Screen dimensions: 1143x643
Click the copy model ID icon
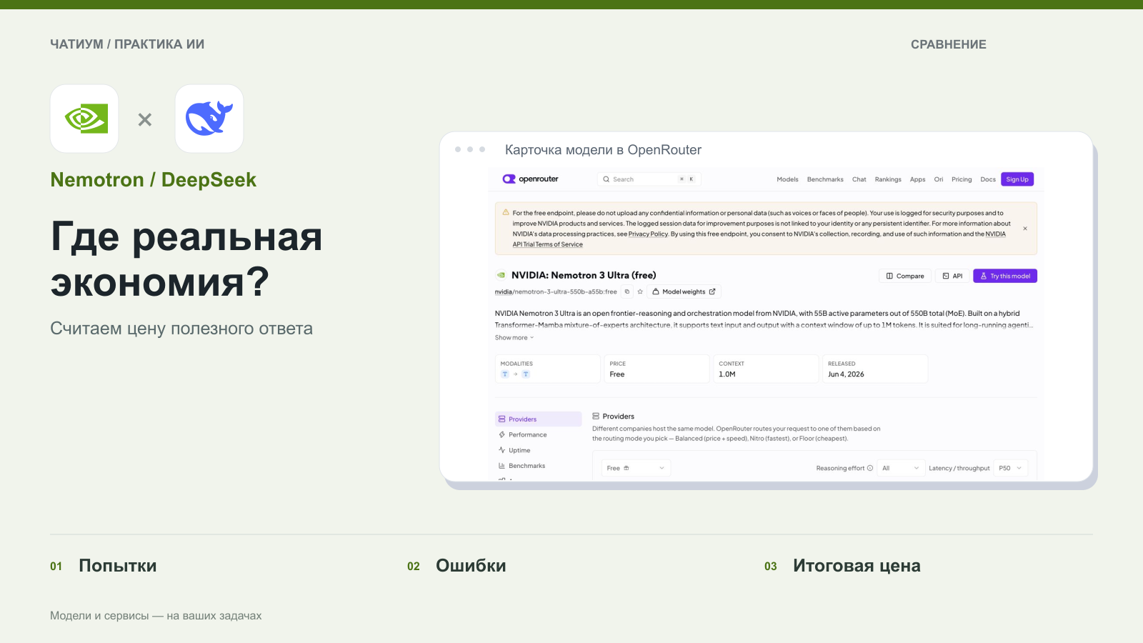point(627,291)
